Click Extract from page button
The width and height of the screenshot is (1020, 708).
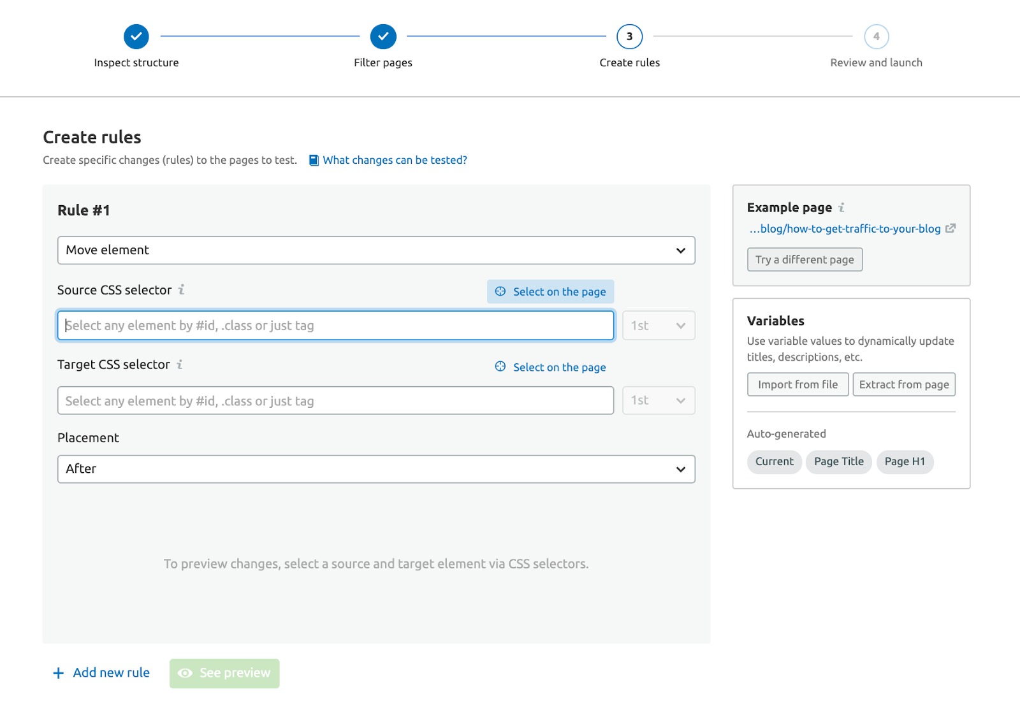coord(904,384)
